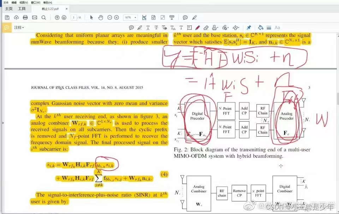Viewport: 339px width, 214px height.
Task: Open the 167% zoom level dropdown
Action: [x=130, y=17]
